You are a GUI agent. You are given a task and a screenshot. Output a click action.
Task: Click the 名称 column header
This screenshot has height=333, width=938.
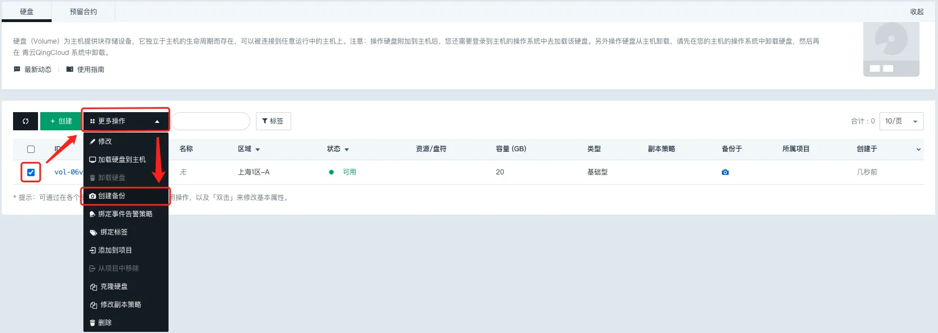click(x=186, y=149)
